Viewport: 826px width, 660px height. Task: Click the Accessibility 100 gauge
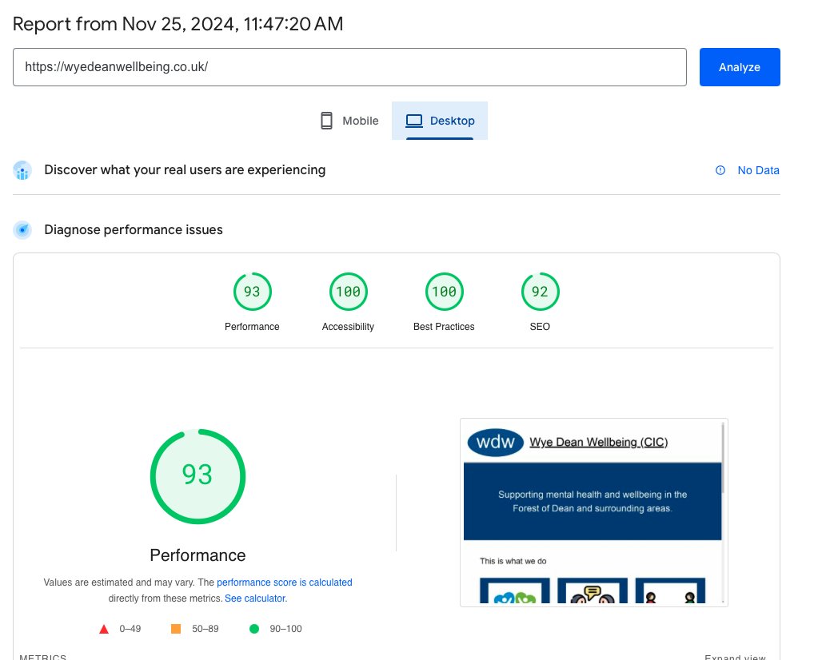348,292
